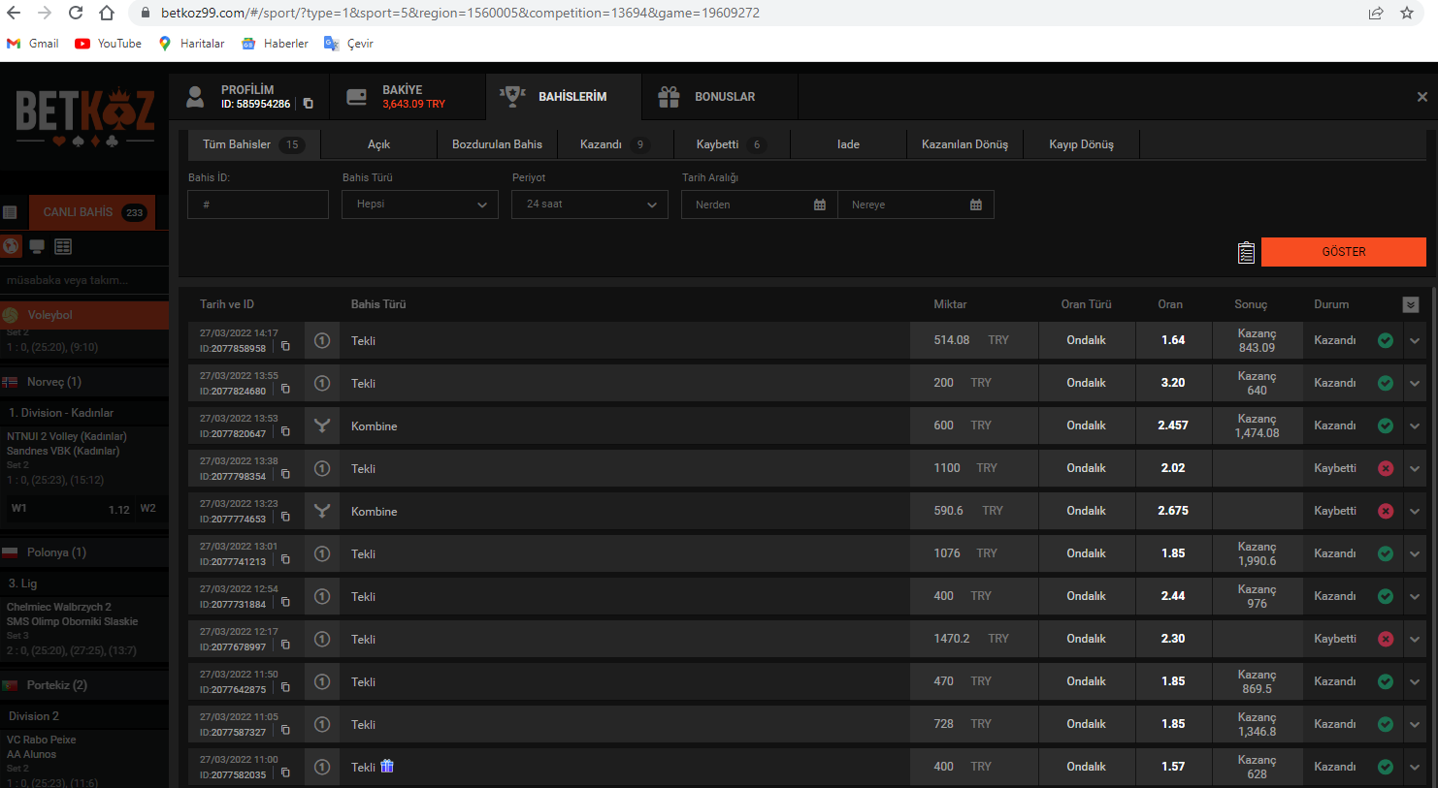Viewport: 1438px width, 788px height.
Task: Click red lost icon on row 2077798354
Action: click(x=1386, y=468)
